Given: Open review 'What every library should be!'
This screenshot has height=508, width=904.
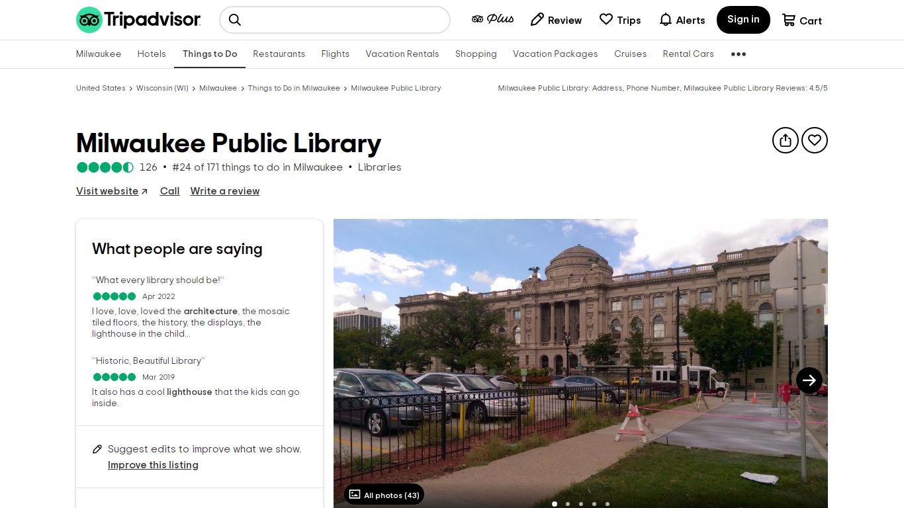Looking at the screenshot, I should click(x=158, y=280).
